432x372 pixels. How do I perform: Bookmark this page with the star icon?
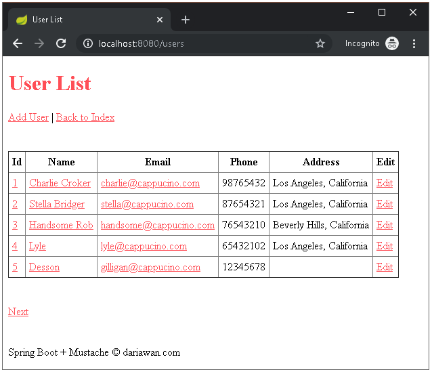(x=320, y=43)
